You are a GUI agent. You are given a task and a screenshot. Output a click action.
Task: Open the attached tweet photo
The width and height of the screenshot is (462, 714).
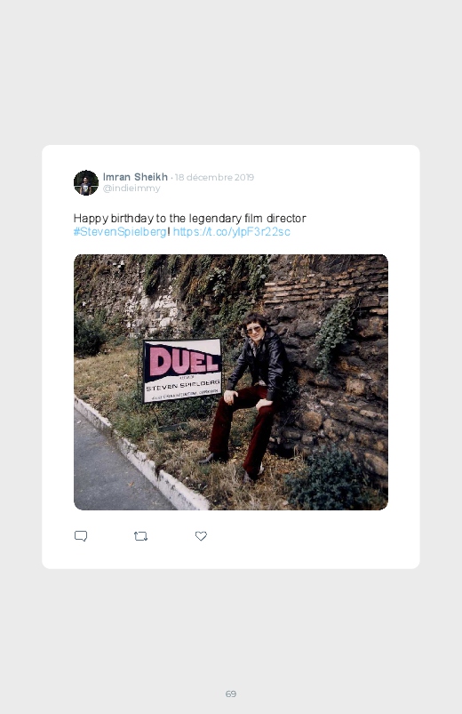click(231, 382)
